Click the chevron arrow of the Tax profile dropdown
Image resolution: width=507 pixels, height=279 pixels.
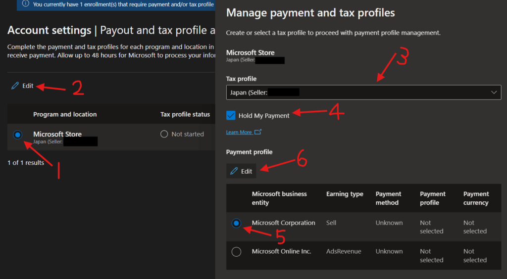point(494,93)
